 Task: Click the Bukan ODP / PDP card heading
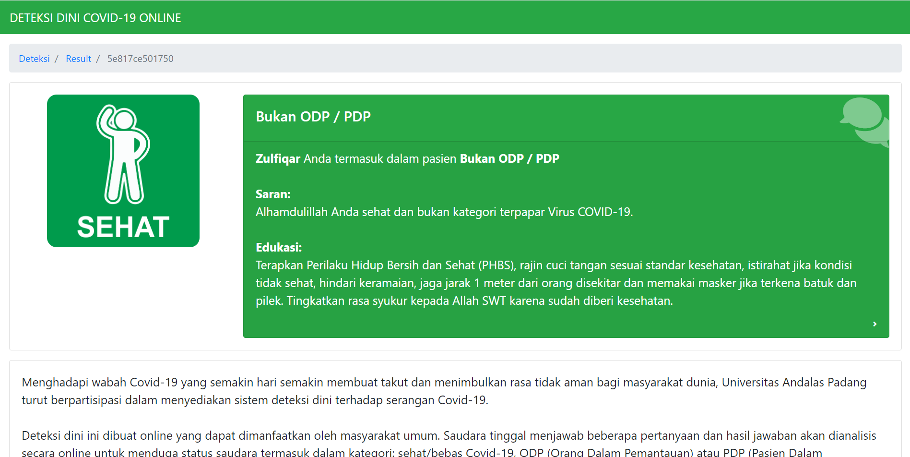tap(313, 116)
